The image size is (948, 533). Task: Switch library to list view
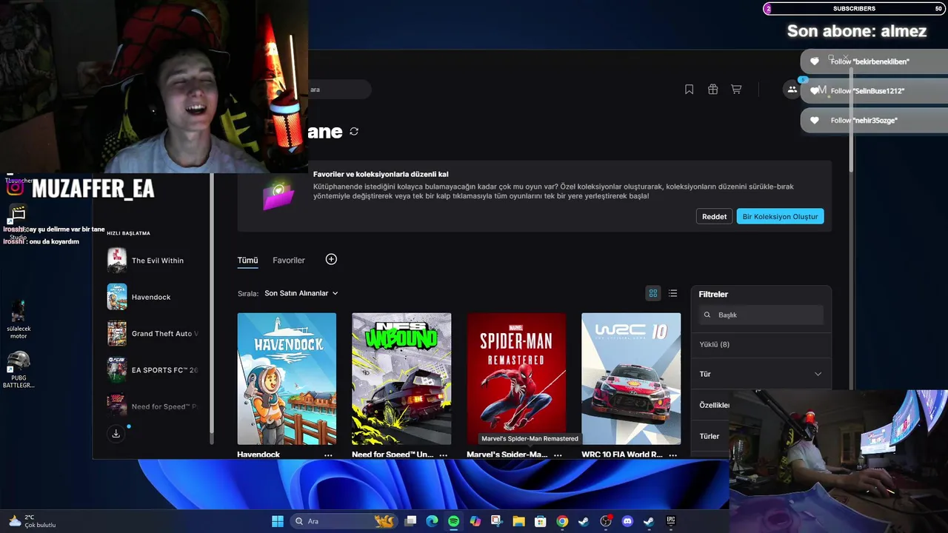tap(672, 293)
